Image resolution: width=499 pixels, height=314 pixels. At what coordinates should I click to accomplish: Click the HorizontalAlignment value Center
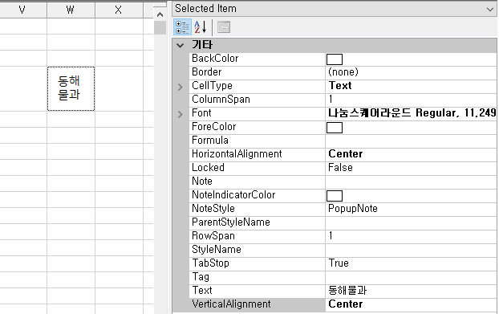(x=345, y=154)
